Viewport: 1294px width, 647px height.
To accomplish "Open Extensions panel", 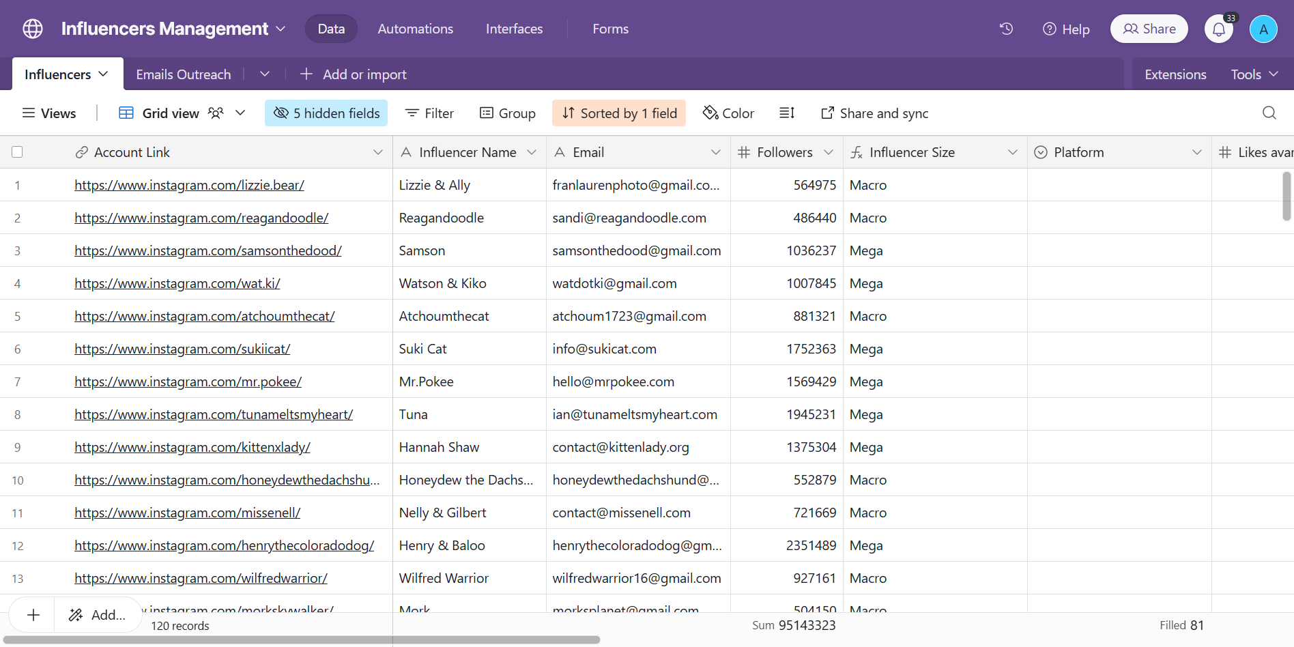I will (x=1175, y=74).
